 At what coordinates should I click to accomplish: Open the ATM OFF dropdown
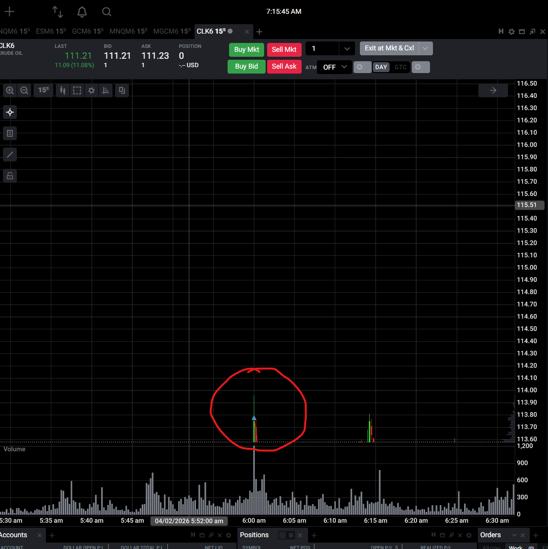334,67
